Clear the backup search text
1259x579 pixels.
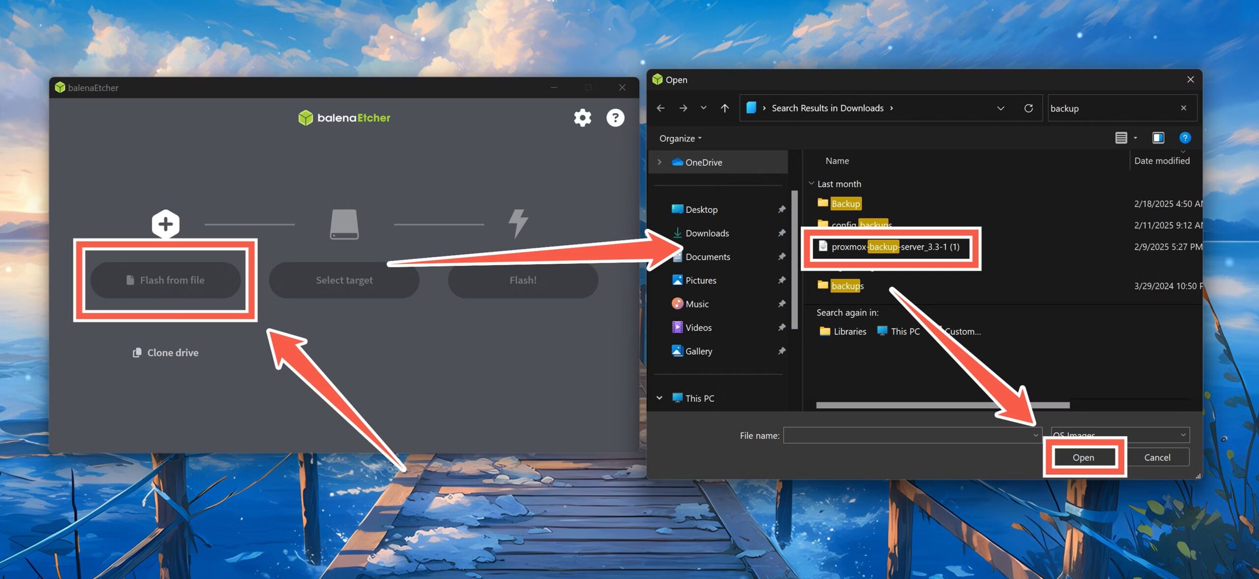pos(1183,108)
